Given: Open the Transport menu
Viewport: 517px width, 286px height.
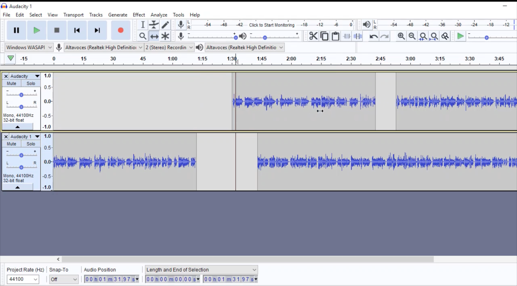Looking at the screenshot, I should click(x=74, y=15).
